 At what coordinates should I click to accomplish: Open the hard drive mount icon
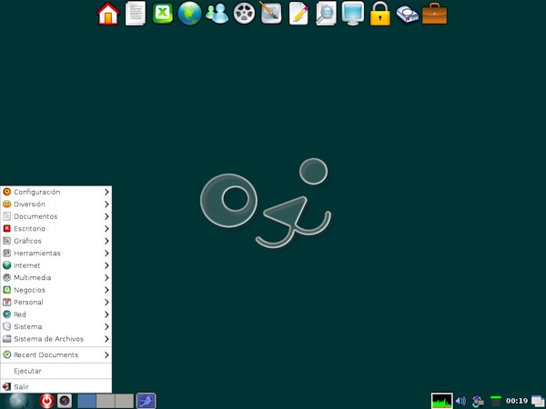[407, 15]
